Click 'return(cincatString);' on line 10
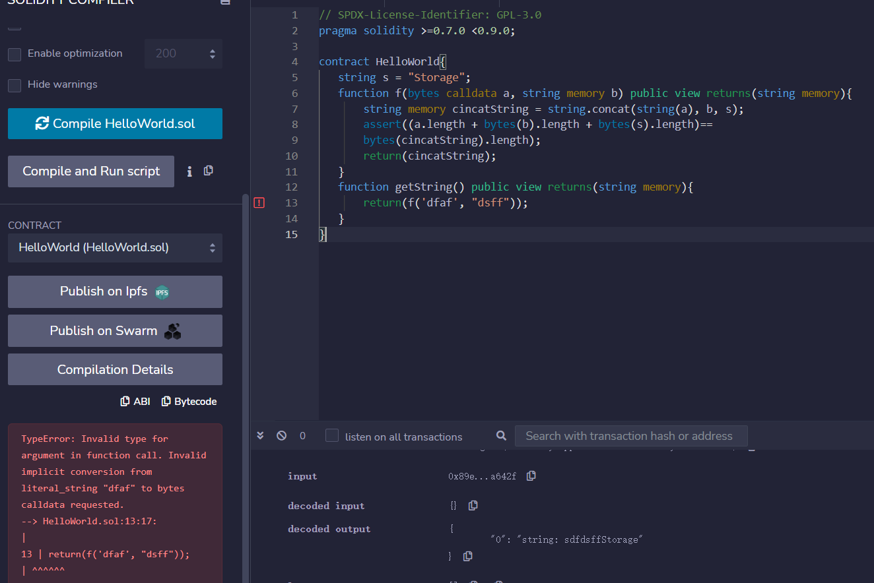Screen dimensions: 874x583 point(429,156)
